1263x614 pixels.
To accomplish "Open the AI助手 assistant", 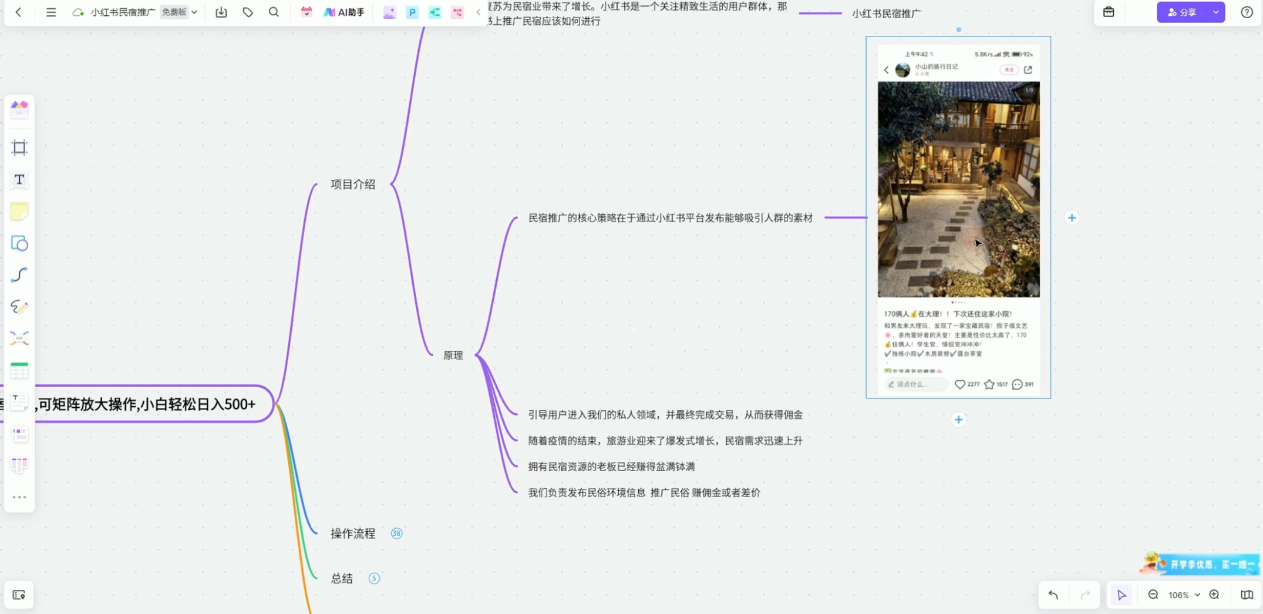I will click(x=344, y=12).
